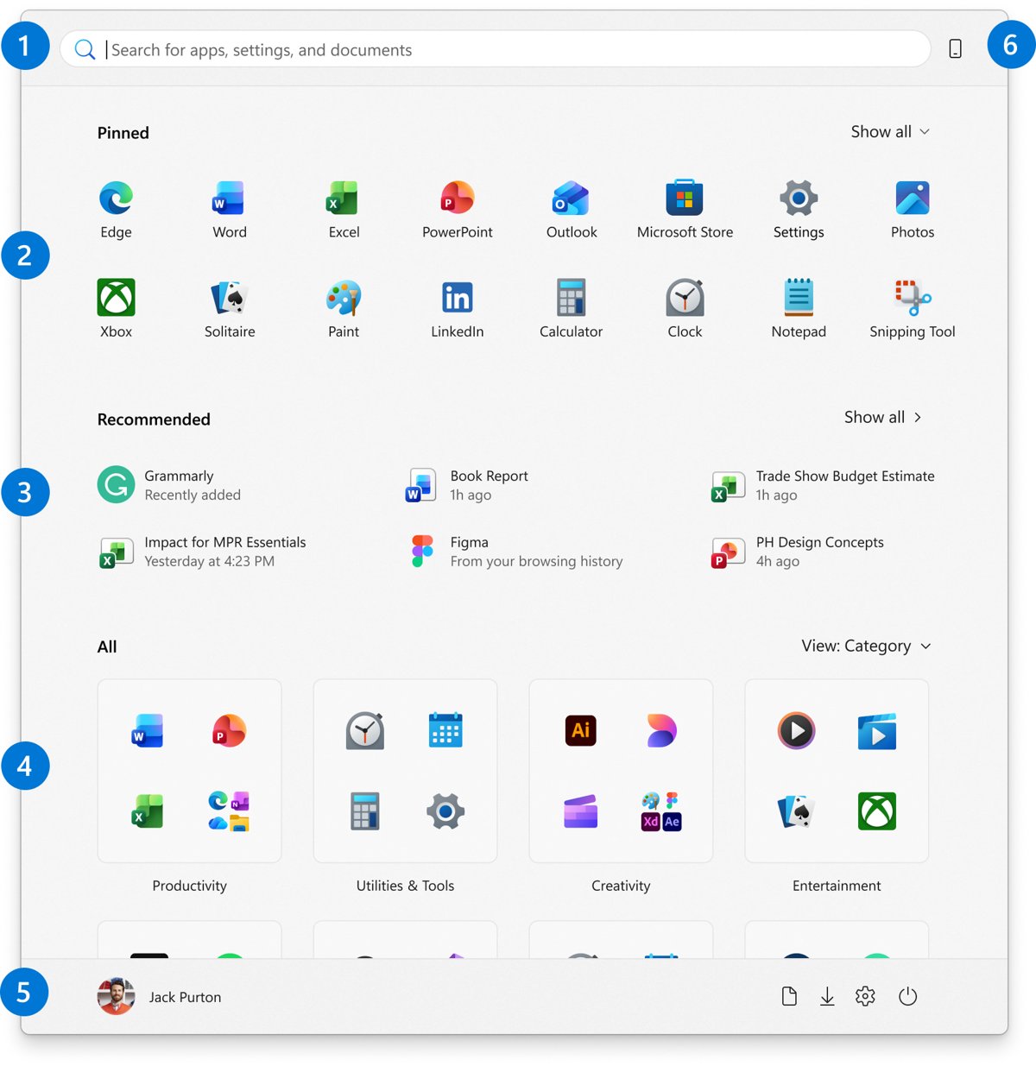Expand more Creativity apps cluster icon
Viewport: 1036px width, 1066px height.
[x=661, y=811]
